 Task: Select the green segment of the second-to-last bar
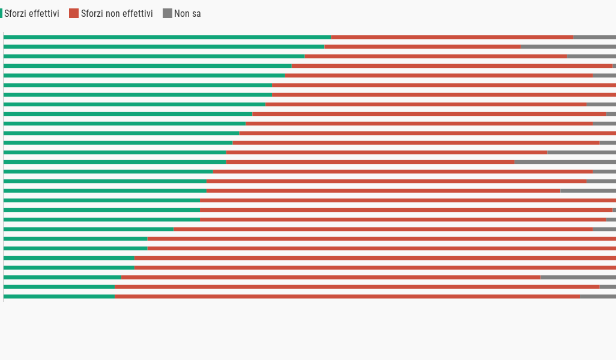coord(59,287)
